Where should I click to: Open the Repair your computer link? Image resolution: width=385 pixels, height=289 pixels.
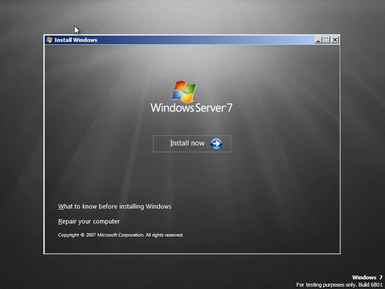(89, 222)
